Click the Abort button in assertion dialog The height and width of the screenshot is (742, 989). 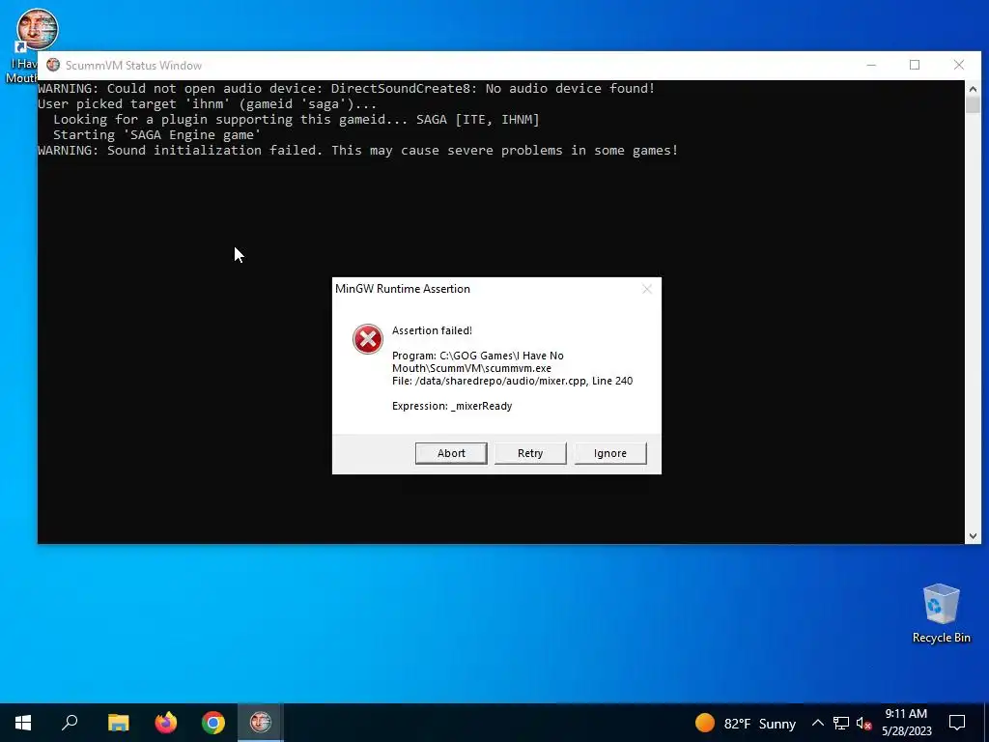451,453
